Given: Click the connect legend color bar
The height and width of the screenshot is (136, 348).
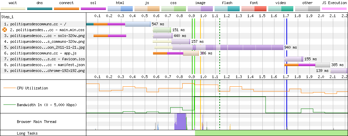Looking at the screenshot, I should [67, 9].
